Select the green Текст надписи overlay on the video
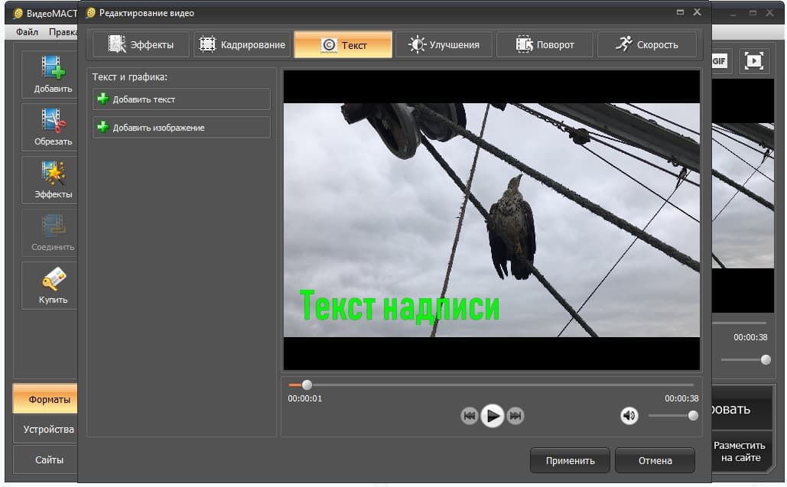 point(399,305)
